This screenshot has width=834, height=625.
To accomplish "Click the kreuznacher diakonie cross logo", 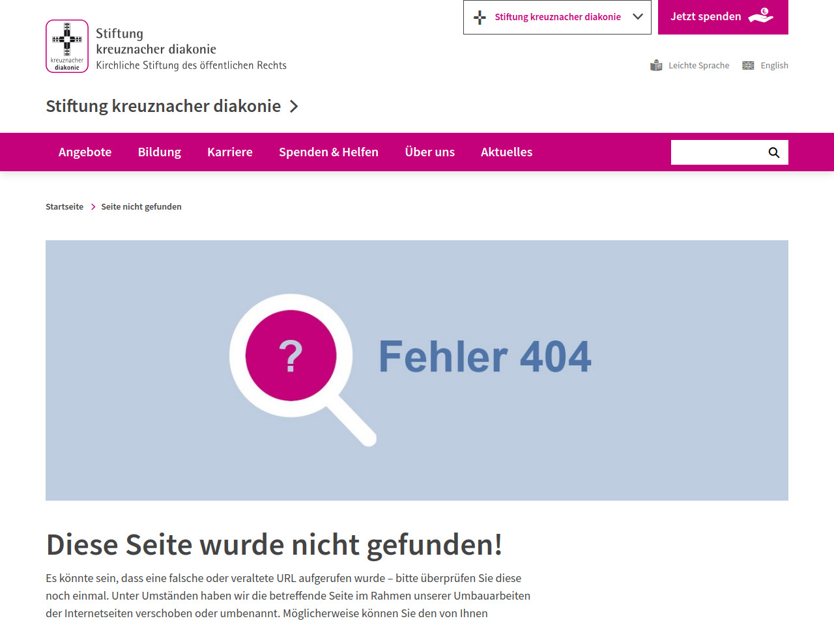I will point(67,46).
